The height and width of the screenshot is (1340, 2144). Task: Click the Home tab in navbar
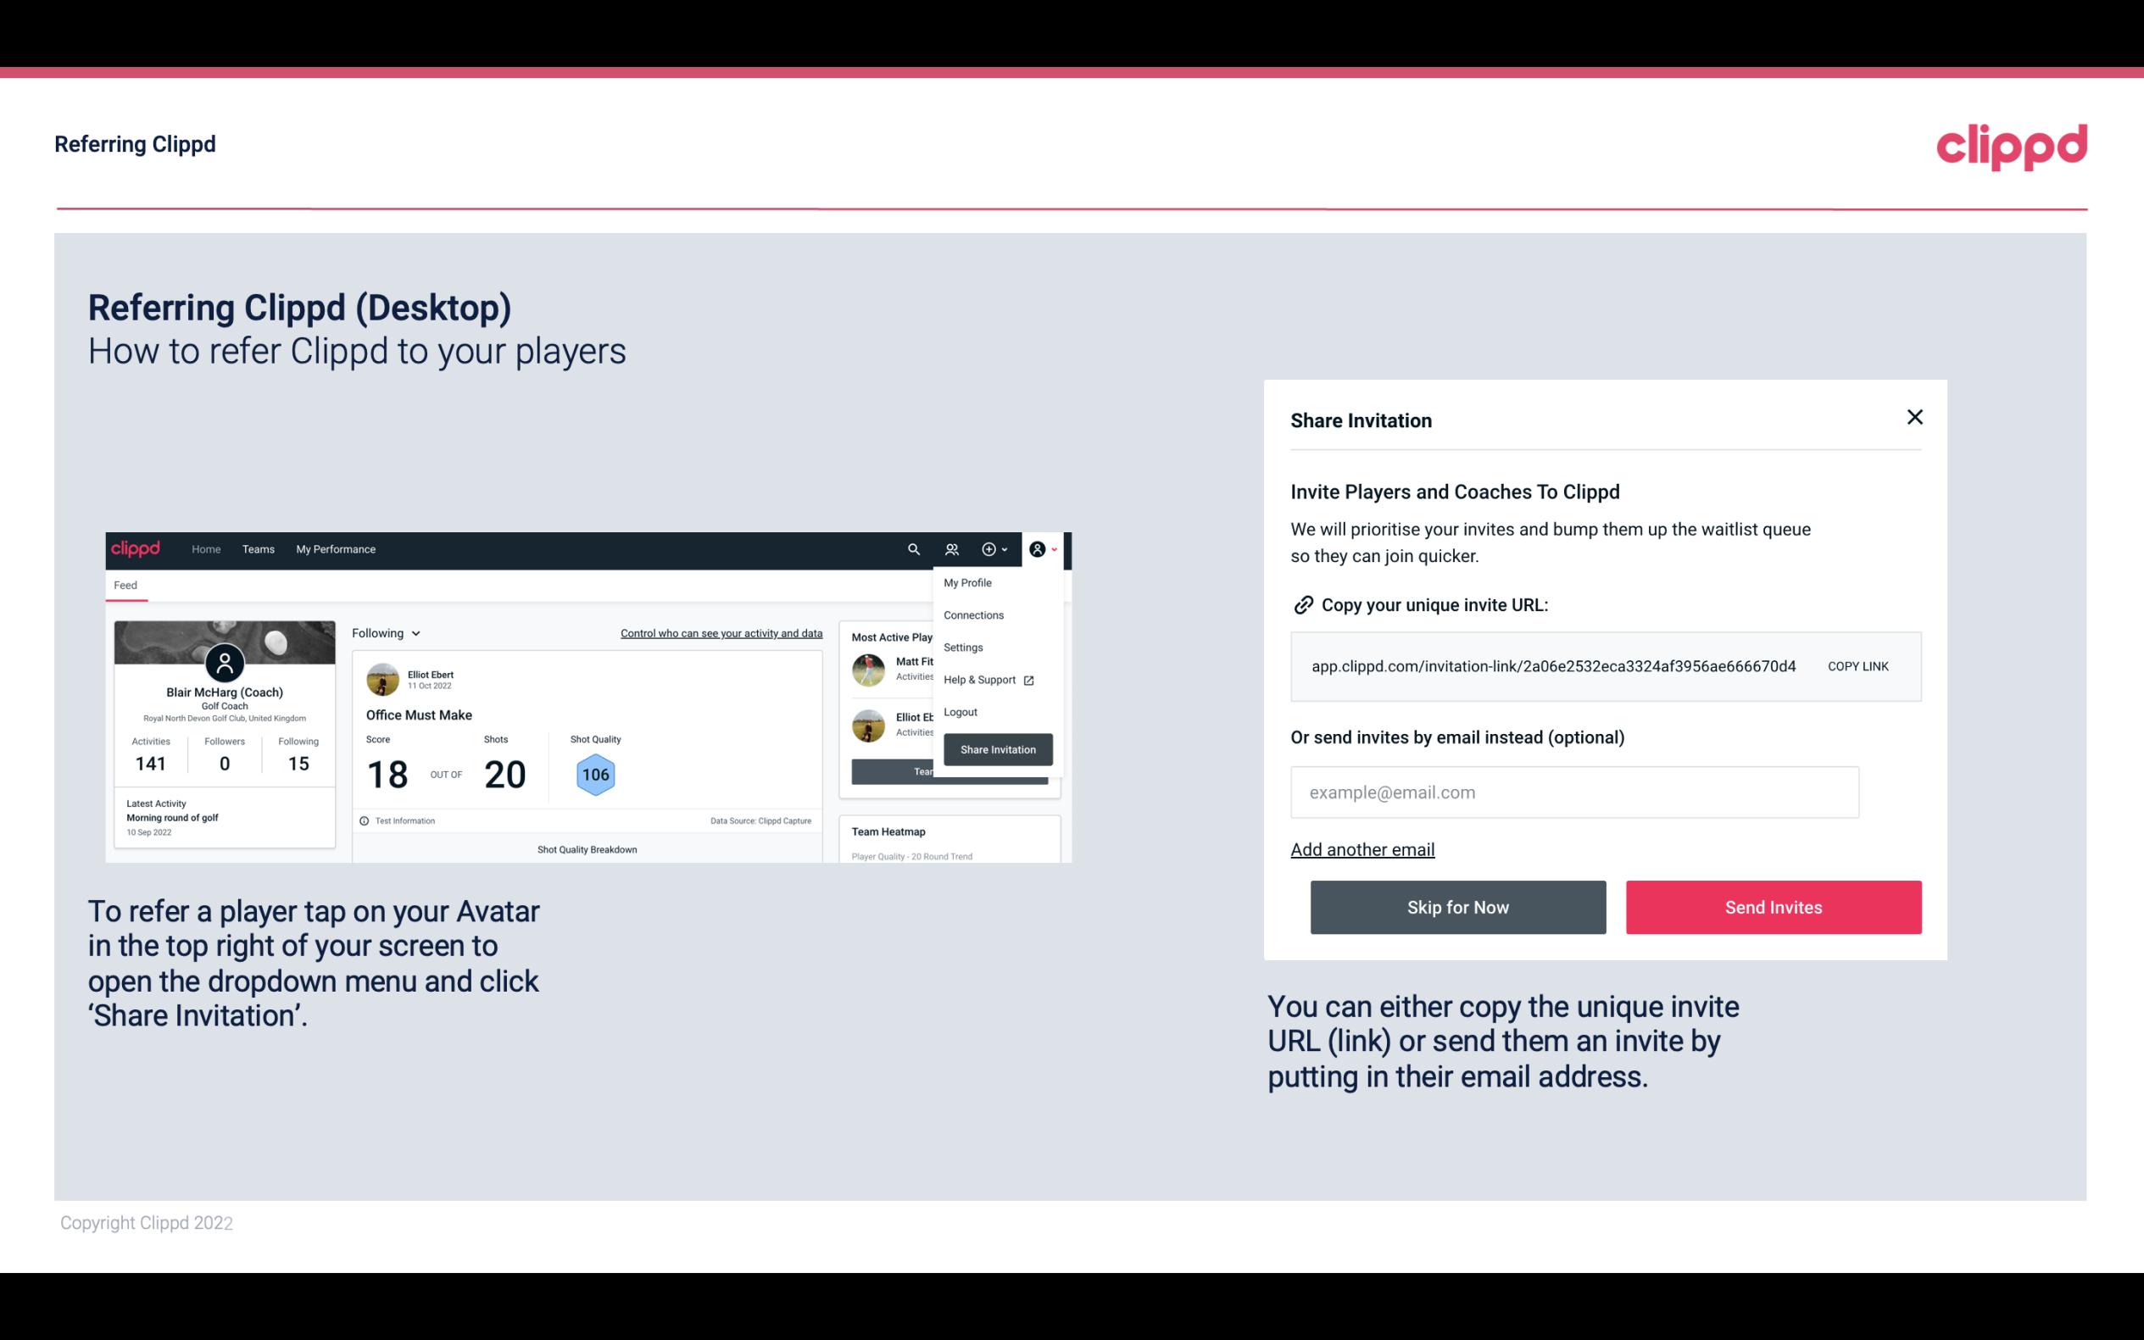point(205,548)
